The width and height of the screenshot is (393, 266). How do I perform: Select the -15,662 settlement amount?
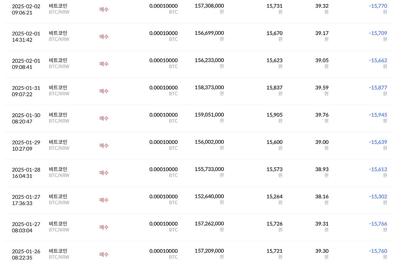coord(378,60)
